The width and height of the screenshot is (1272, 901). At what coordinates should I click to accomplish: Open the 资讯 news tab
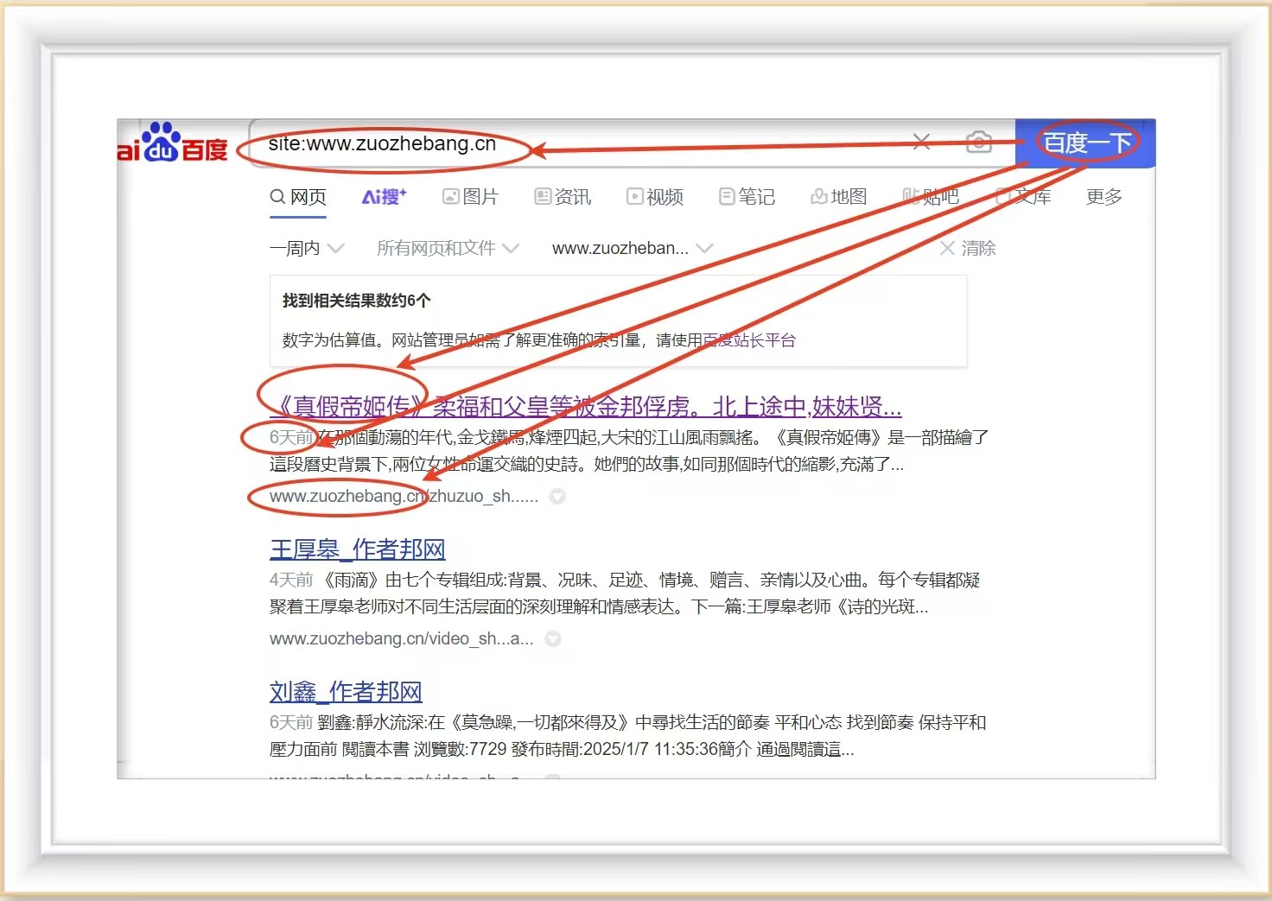(x=563, y=197)
